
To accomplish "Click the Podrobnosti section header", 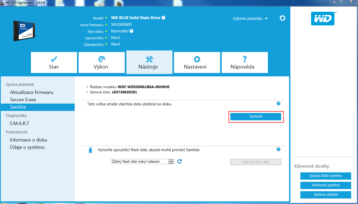I will pos(17,132).
